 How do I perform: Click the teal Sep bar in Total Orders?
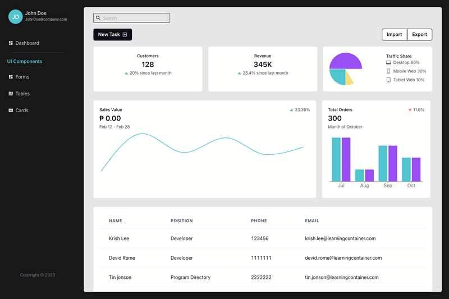coord(383,163)
